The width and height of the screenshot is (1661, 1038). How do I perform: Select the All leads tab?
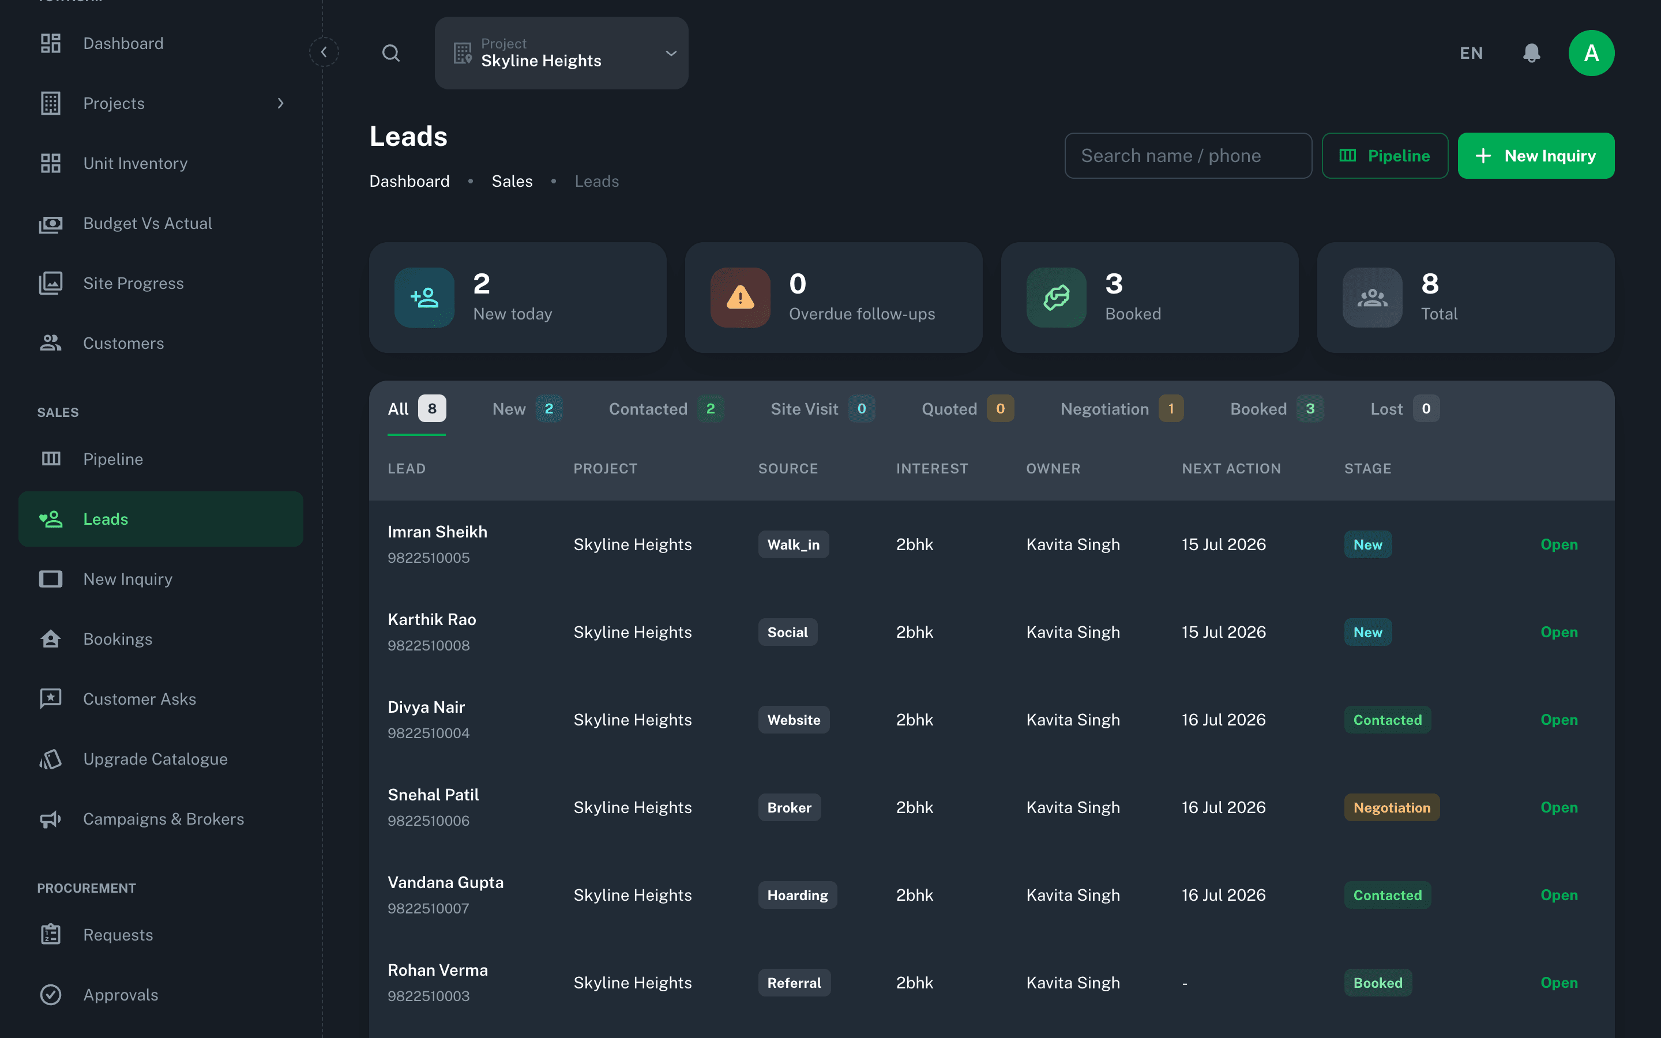point(416,409)
